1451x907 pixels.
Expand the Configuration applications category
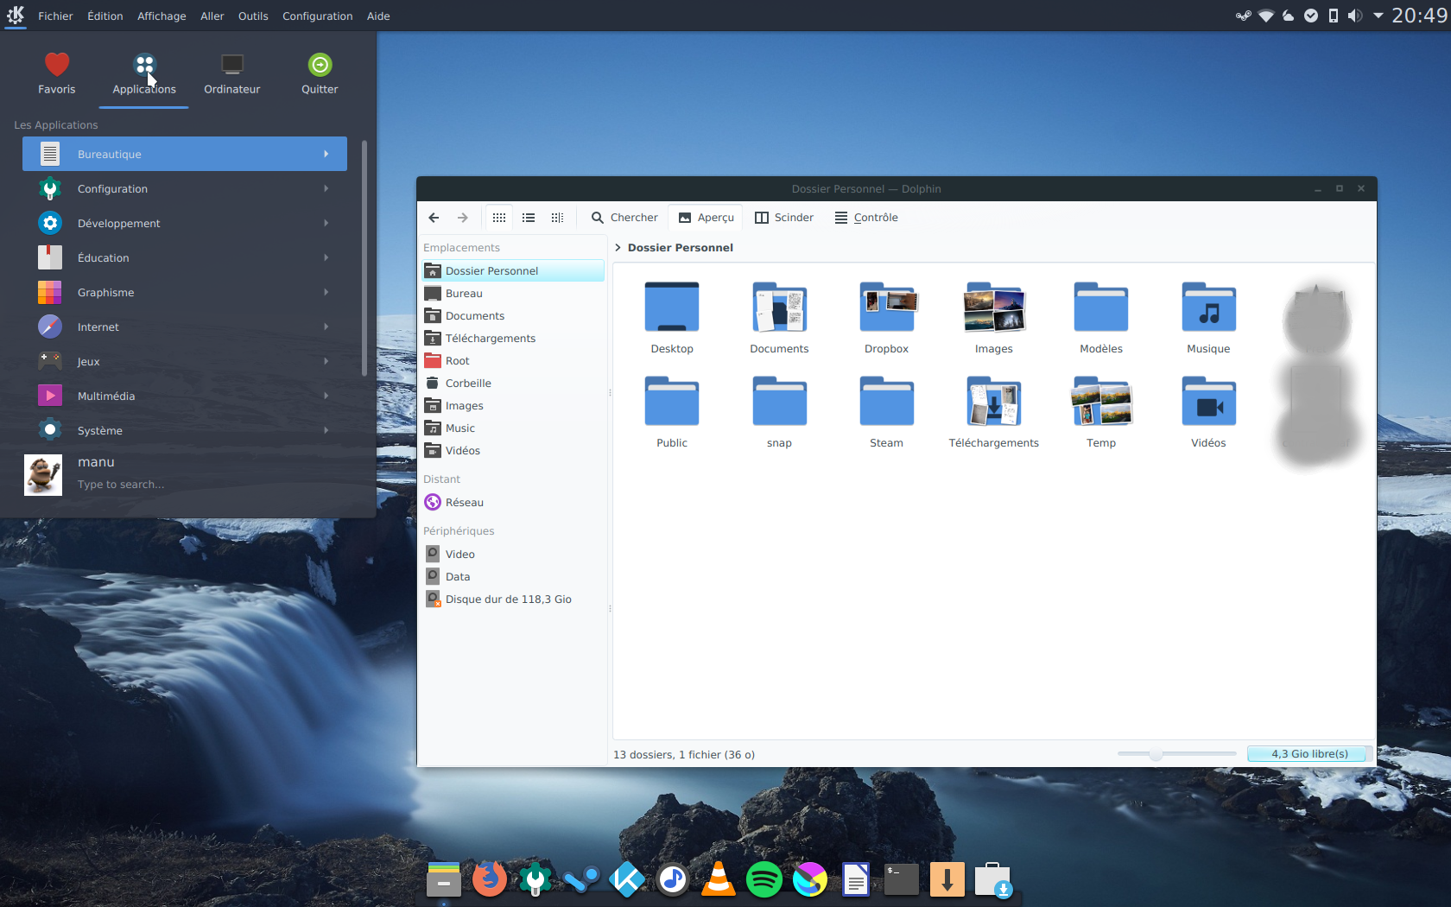[185, 188]
